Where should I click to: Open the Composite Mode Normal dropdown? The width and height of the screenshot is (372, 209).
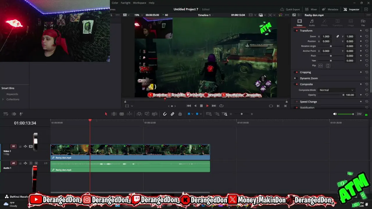pyautogui.click(x=336, y=90)
